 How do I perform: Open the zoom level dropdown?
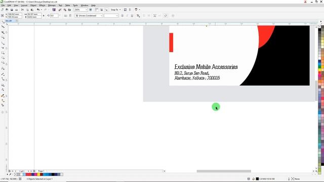(86, 10)
